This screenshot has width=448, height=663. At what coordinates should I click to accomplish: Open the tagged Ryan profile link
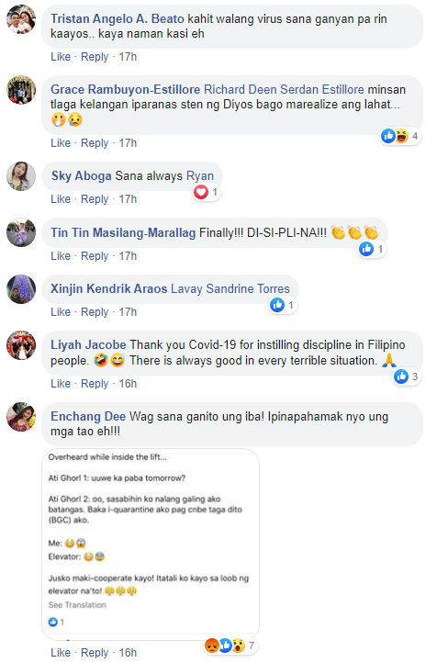tap(200, 176)
